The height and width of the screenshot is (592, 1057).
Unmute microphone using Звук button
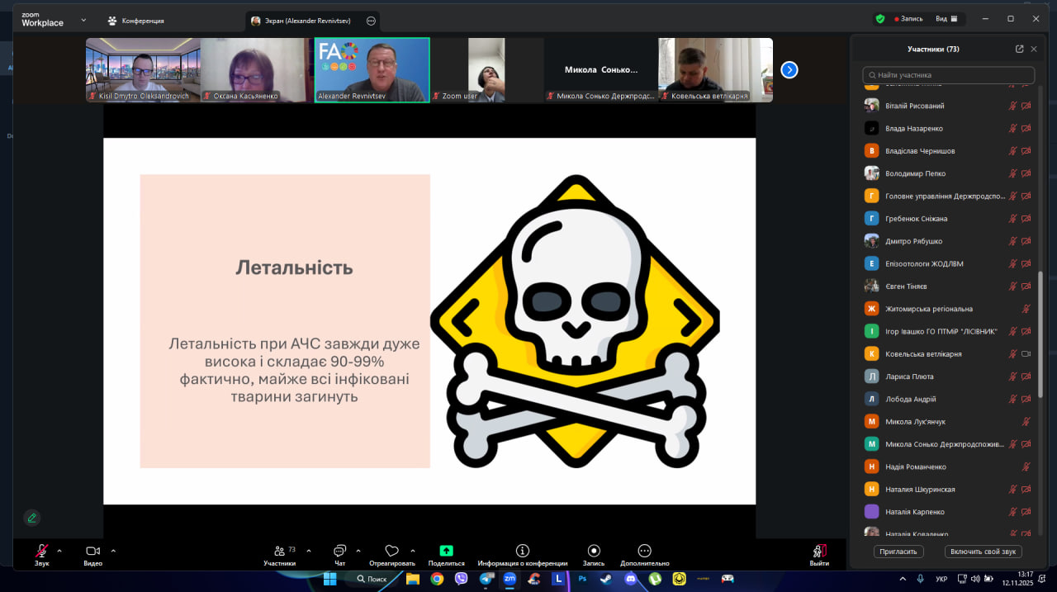pyautogui.click(x=41, y=552)
